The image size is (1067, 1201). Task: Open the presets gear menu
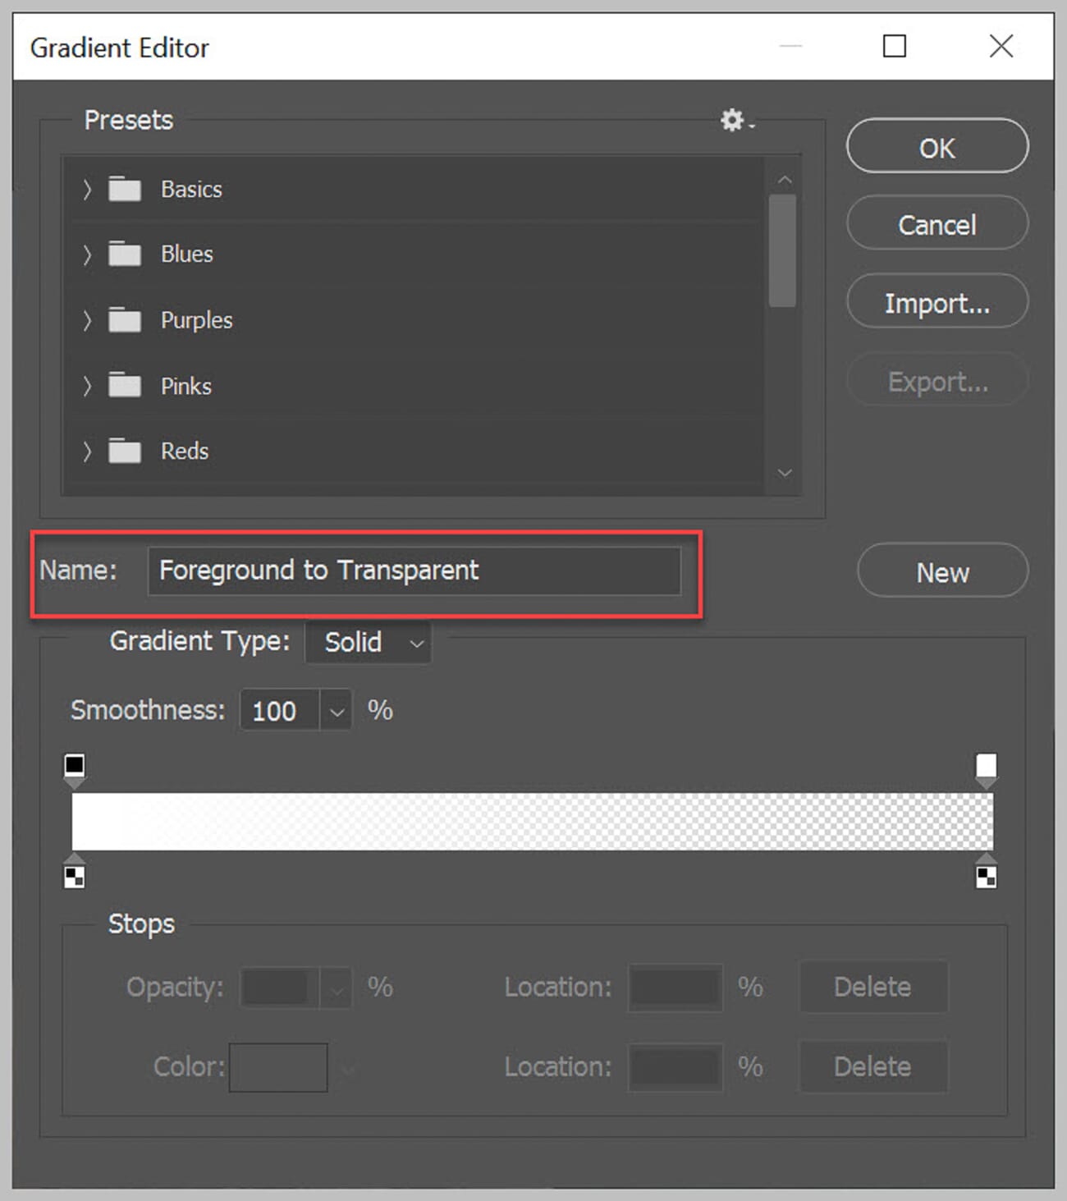click(733, 120)
